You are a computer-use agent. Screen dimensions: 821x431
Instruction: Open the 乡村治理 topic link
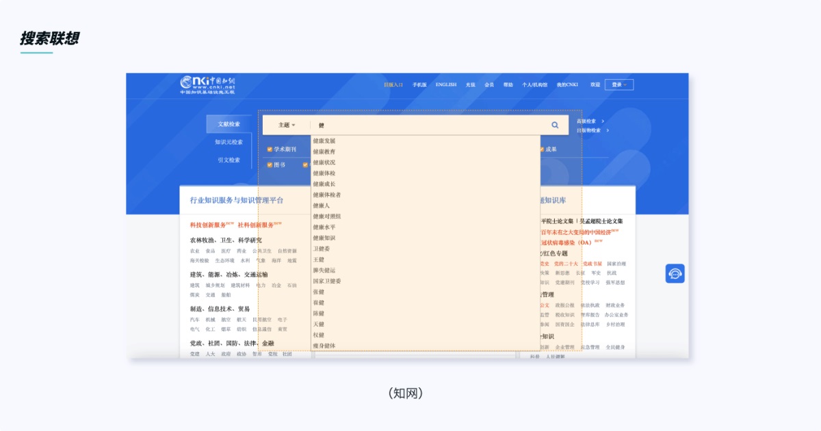click(x=615, y=324)
